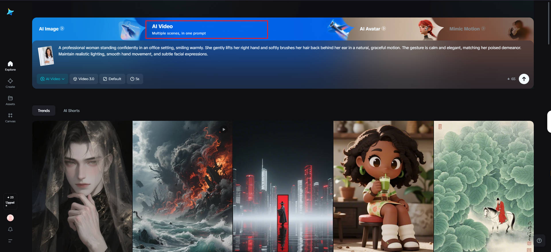
Task: Open the Video 3.0 model selector
Action: (x=84, y=79)
